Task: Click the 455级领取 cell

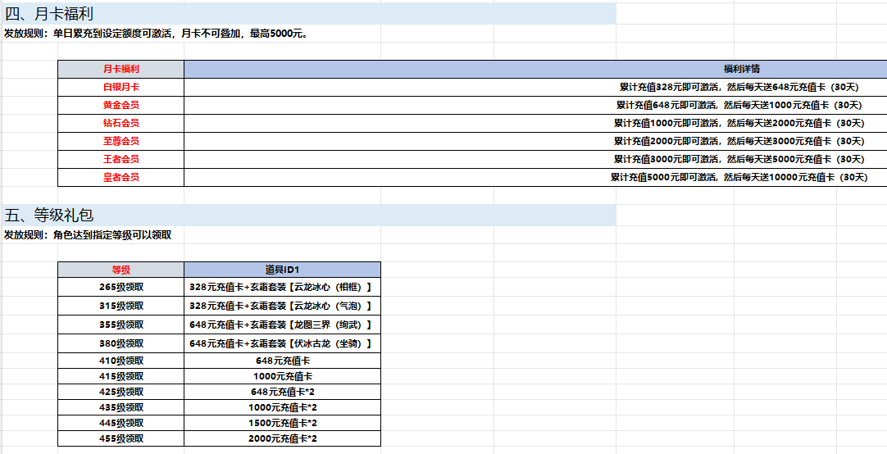Action: coord(121,439)
